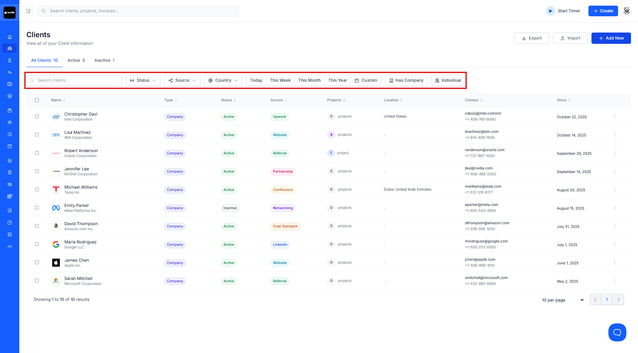This screenshot has height=353, width=638.
Task: Select the Lisa Martinez row checkbox
Action: (x=37, y=135)
